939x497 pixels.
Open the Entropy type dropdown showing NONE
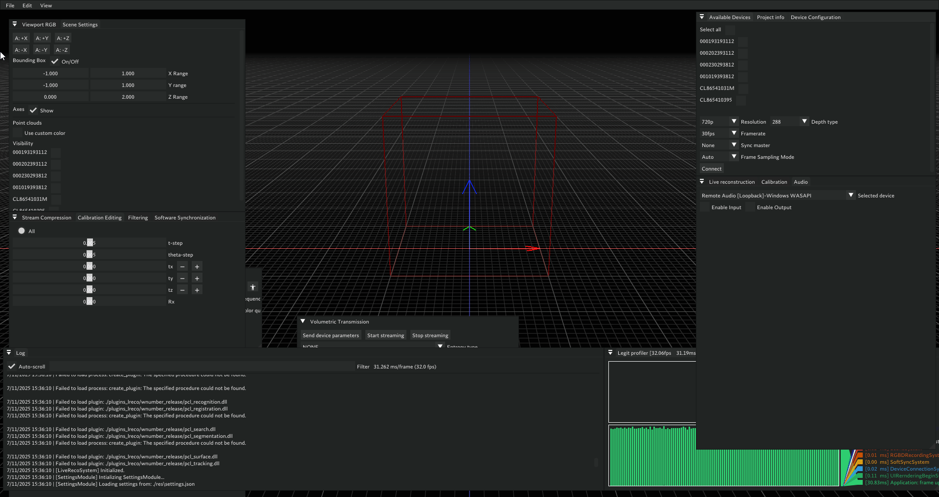440,346
